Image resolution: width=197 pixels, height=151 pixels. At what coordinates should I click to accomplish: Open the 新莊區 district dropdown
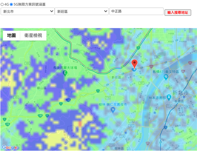[x=82, y=11]
